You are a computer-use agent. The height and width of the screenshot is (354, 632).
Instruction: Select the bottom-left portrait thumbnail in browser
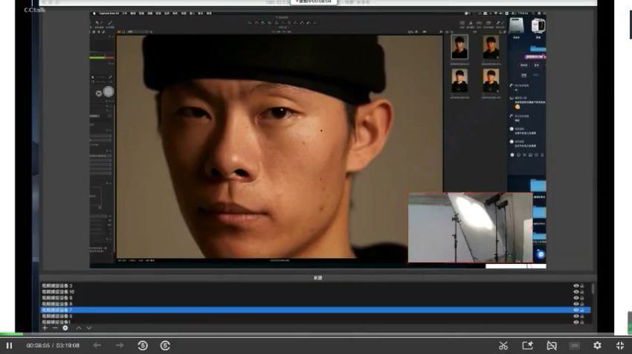460,80
